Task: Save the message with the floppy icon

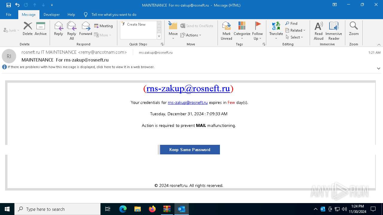Action: [x=9, y=5]
